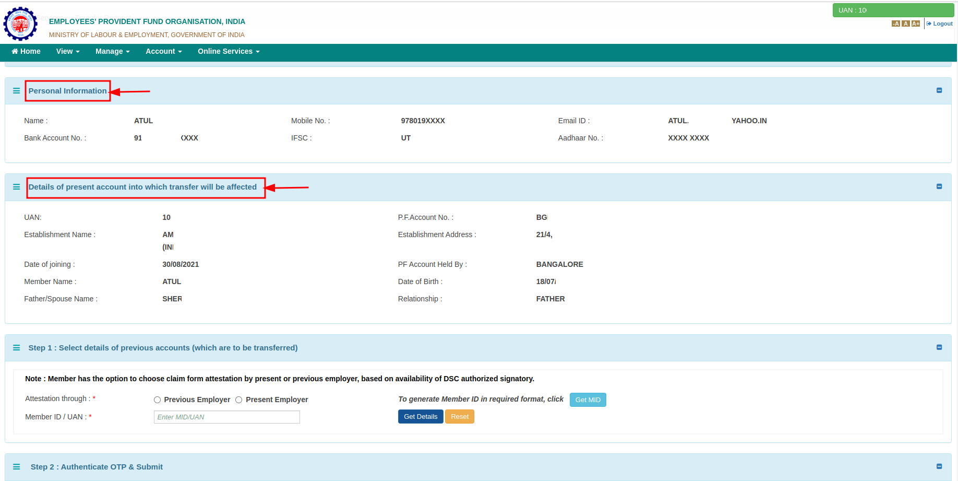958x481 pixels.
Task: Open the Account dropdown menu
Action: point(164,51)
